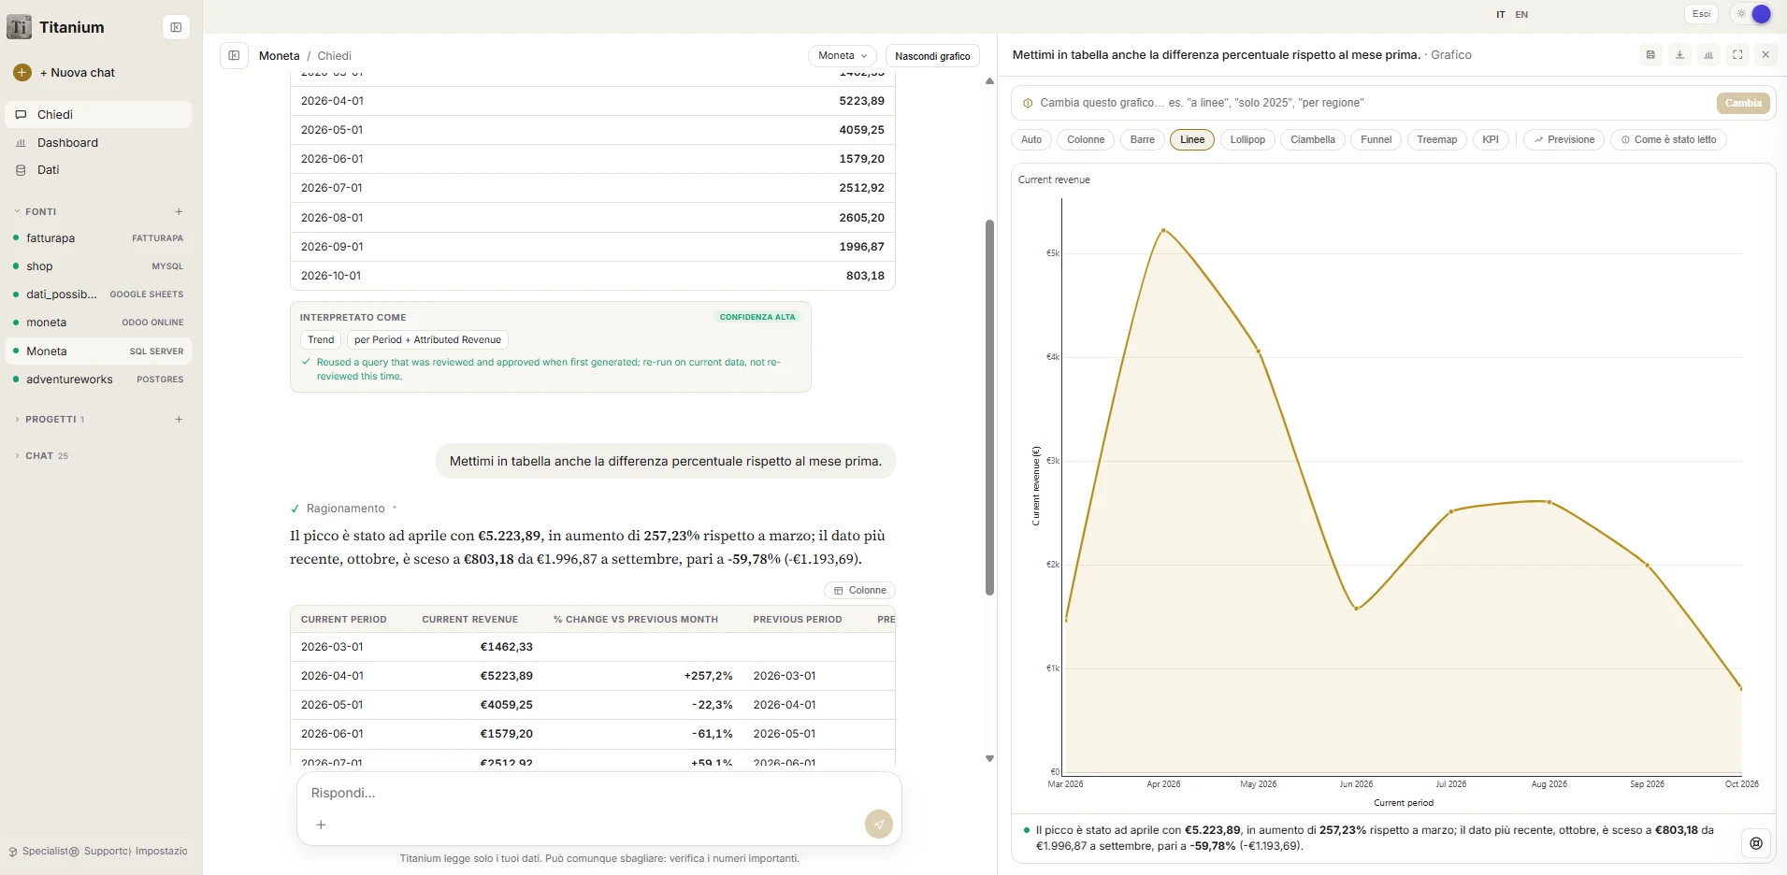The height and width of the screenshot is (875, 1787).
Task: Open Impostazioni at sidebar bottom
Action: tap(159, 852)
